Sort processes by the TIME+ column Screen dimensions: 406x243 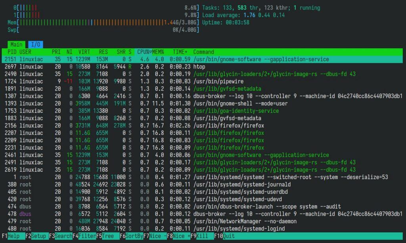point(180,52)
